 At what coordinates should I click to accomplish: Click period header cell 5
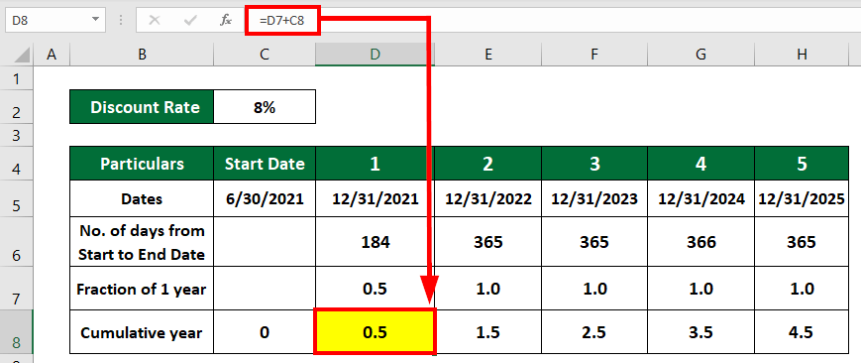[803, 164]
